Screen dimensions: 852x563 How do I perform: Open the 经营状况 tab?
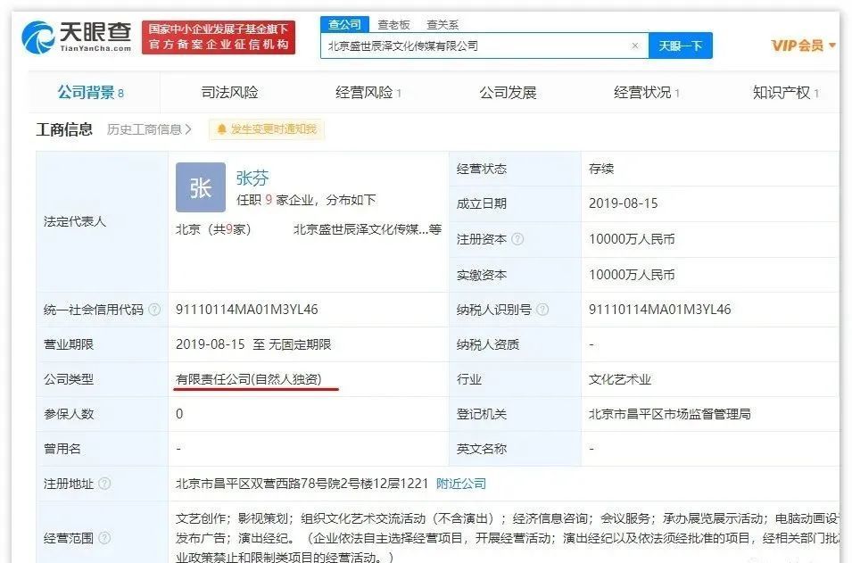[647, 93]
